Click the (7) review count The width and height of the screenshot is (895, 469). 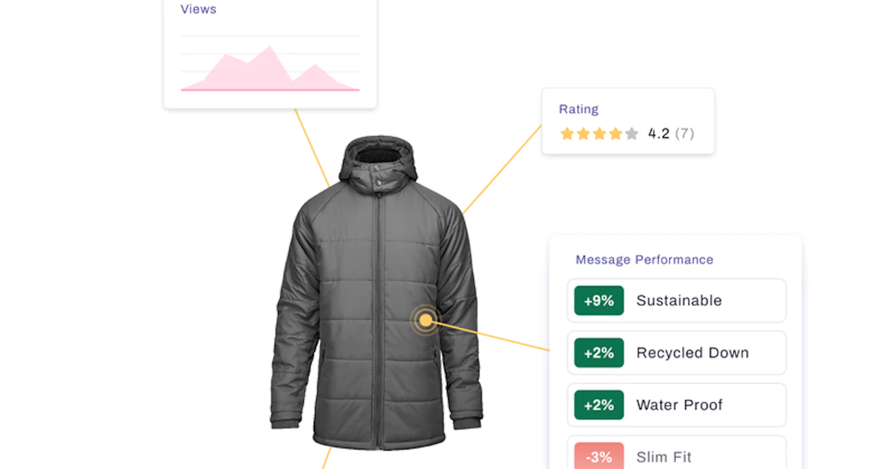[x=684, y=134]
